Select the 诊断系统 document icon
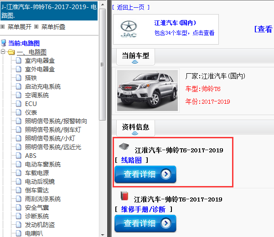 pos(19,216)
